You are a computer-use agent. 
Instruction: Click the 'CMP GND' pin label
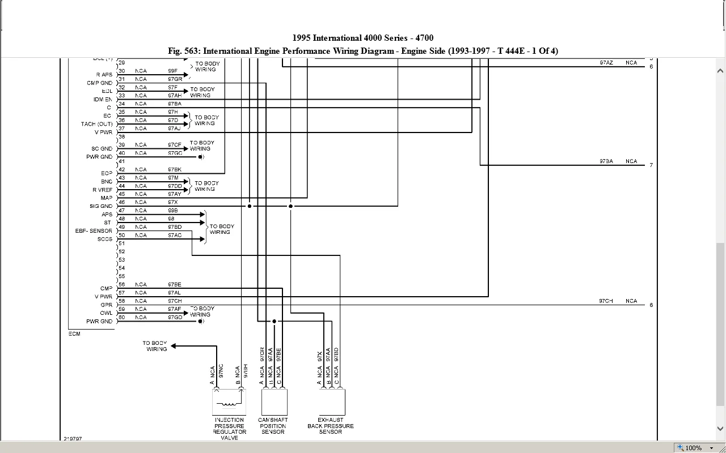point(99,83)
